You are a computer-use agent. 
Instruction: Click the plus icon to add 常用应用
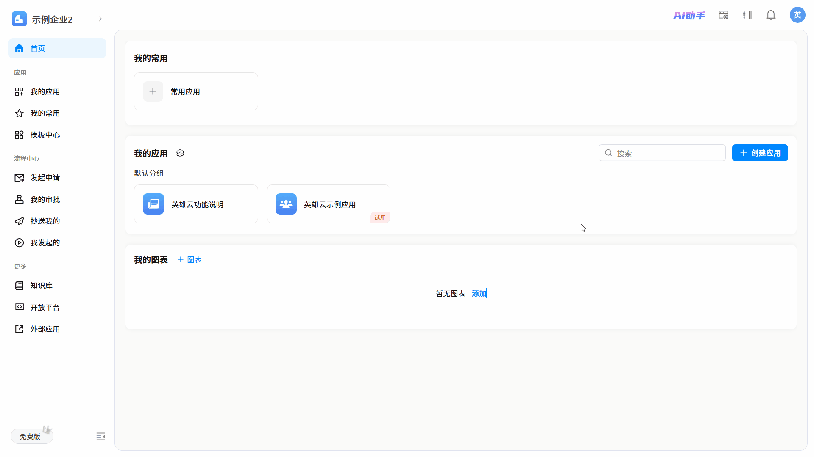click(153, 91)
